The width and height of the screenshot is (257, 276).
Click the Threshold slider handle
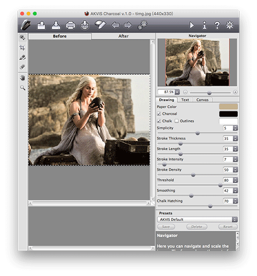(221, 185)
